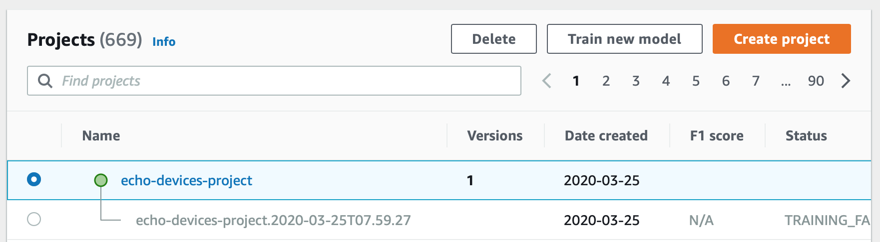The height and width of the screenshot is (242, 880).
Task: Sort by F1 score column
Action: (x=716, y=135)
